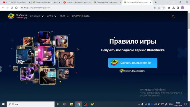Screen dimensions: 190x107
Task: Open the Chrome extensions puzzle icon
Action: coord(169,8)
